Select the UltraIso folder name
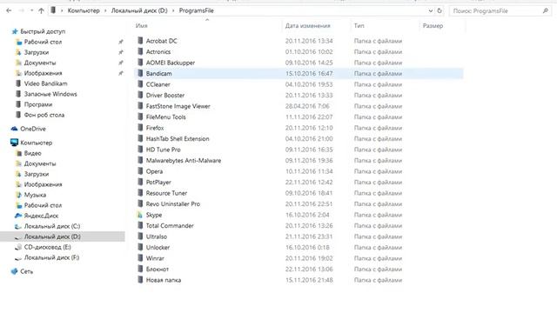This screenshot has height=313, width=557. click(157, 236)
